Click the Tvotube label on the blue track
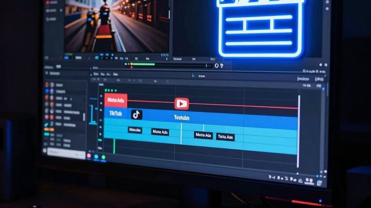This screenshot has width=371, height=208. pos(182,117)
